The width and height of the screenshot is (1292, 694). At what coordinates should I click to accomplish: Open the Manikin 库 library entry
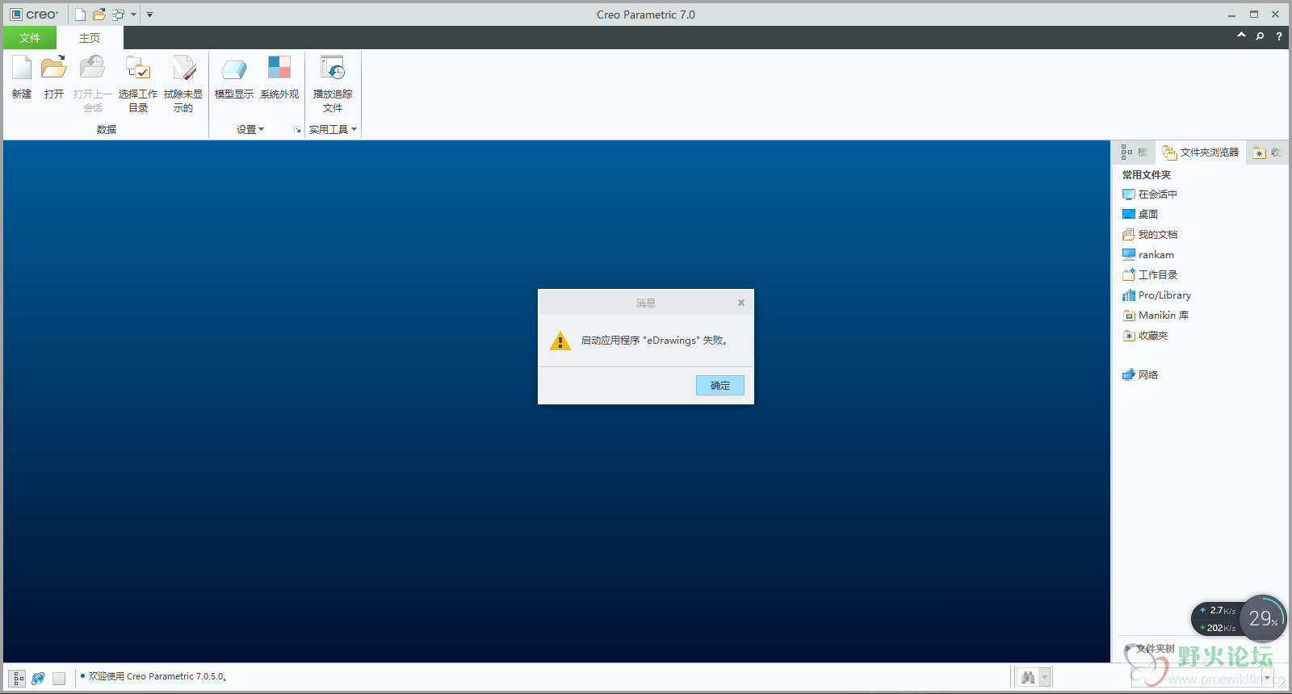click(x=1156, y=316)
